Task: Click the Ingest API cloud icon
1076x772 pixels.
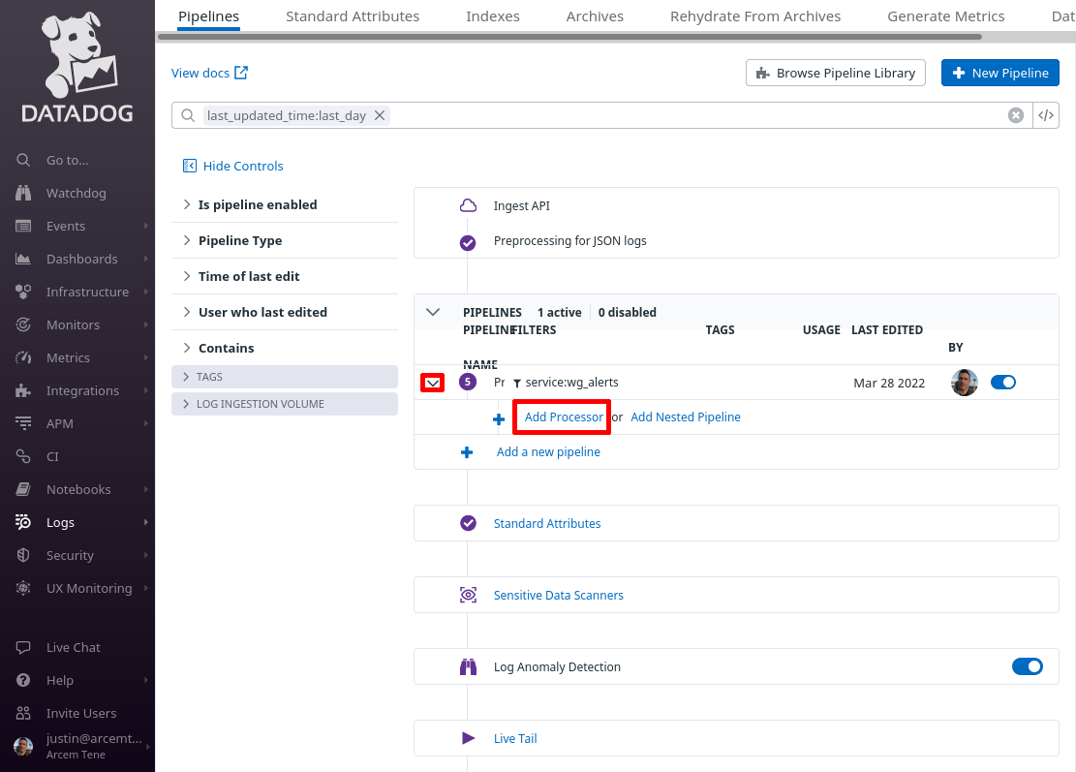Action: tap(468, 205)
